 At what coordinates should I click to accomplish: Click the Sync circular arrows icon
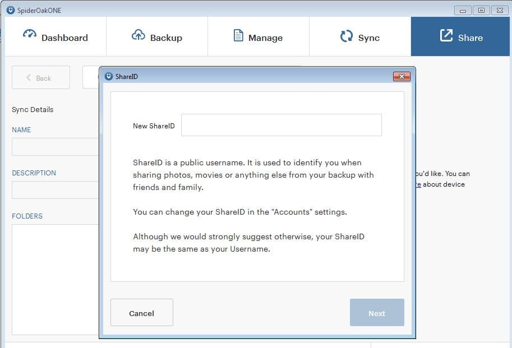pos(347,36)
